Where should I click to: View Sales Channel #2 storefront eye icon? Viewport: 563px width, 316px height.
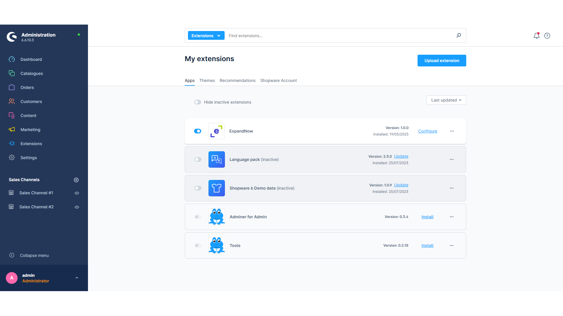[x=77, y=207]
